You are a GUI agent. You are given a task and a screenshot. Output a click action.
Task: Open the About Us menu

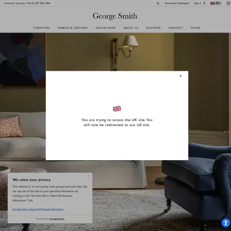click(x=131, y=28)
